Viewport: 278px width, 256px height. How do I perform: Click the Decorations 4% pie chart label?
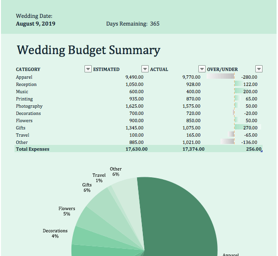(55, 233)
